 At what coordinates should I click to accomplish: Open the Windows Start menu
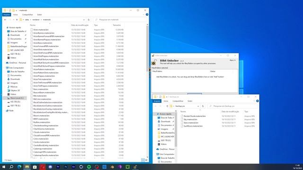tap(4, 167)
